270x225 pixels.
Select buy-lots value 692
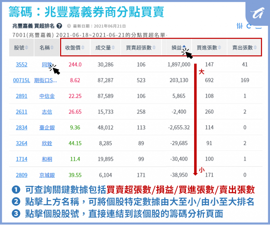(x=209, y=80)
